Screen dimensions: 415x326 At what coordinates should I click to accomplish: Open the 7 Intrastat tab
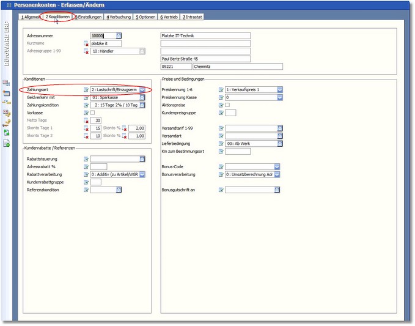(x=191, y=17)
